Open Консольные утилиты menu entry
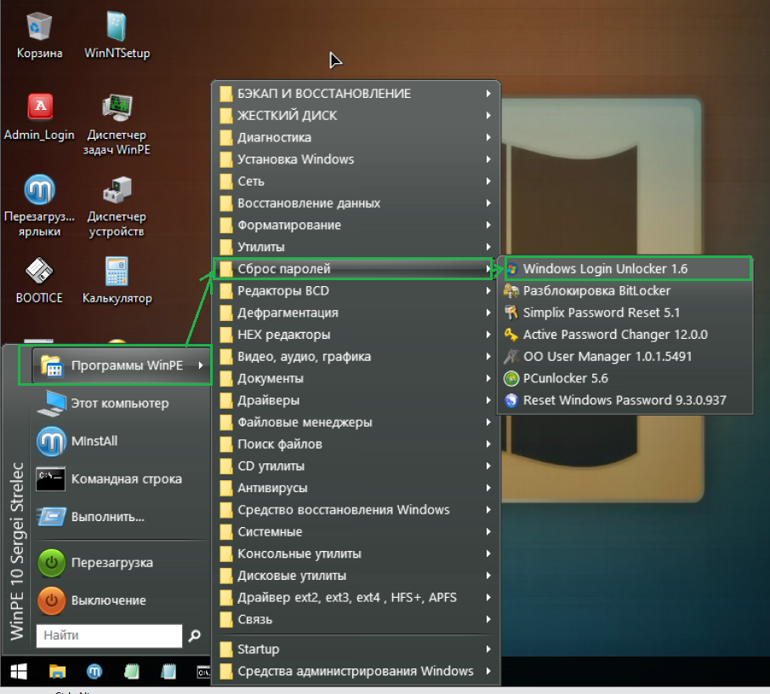770x694 pixels. 356,553
